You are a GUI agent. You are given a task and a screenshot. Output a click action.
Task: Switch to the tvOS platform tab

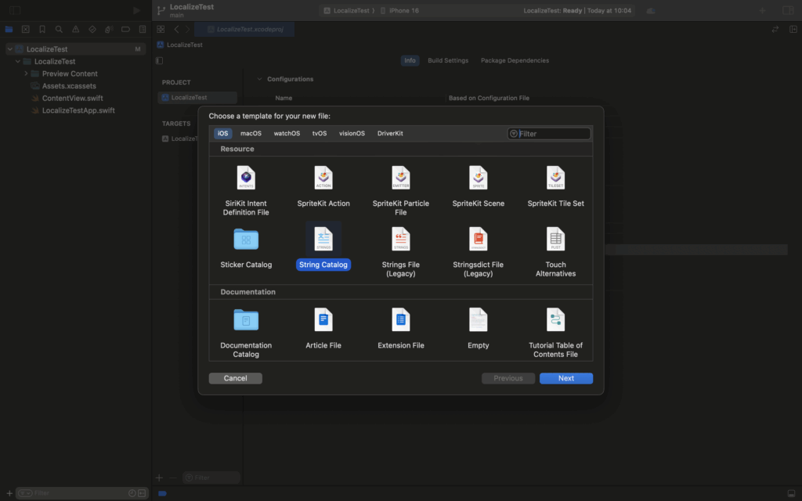(320, 133)
